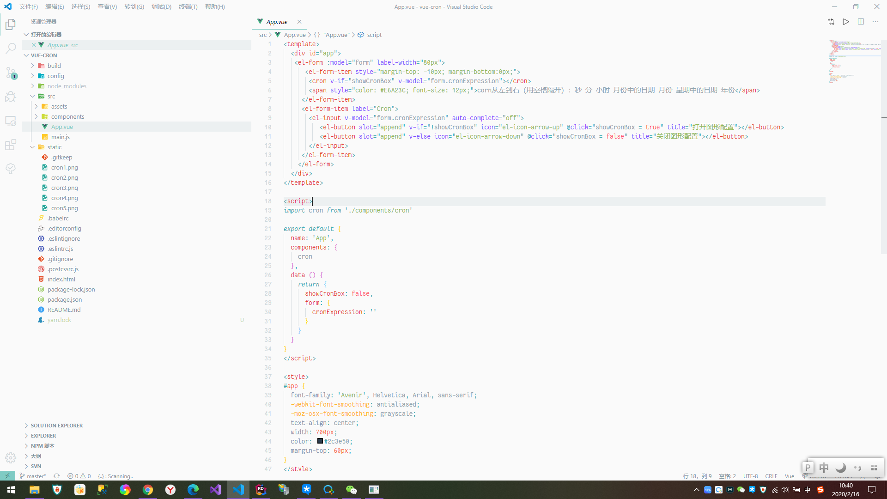The width and height of the screenshot is (887, 499).
Task: Split the editor to the right
Action: [x=861, y=22]
